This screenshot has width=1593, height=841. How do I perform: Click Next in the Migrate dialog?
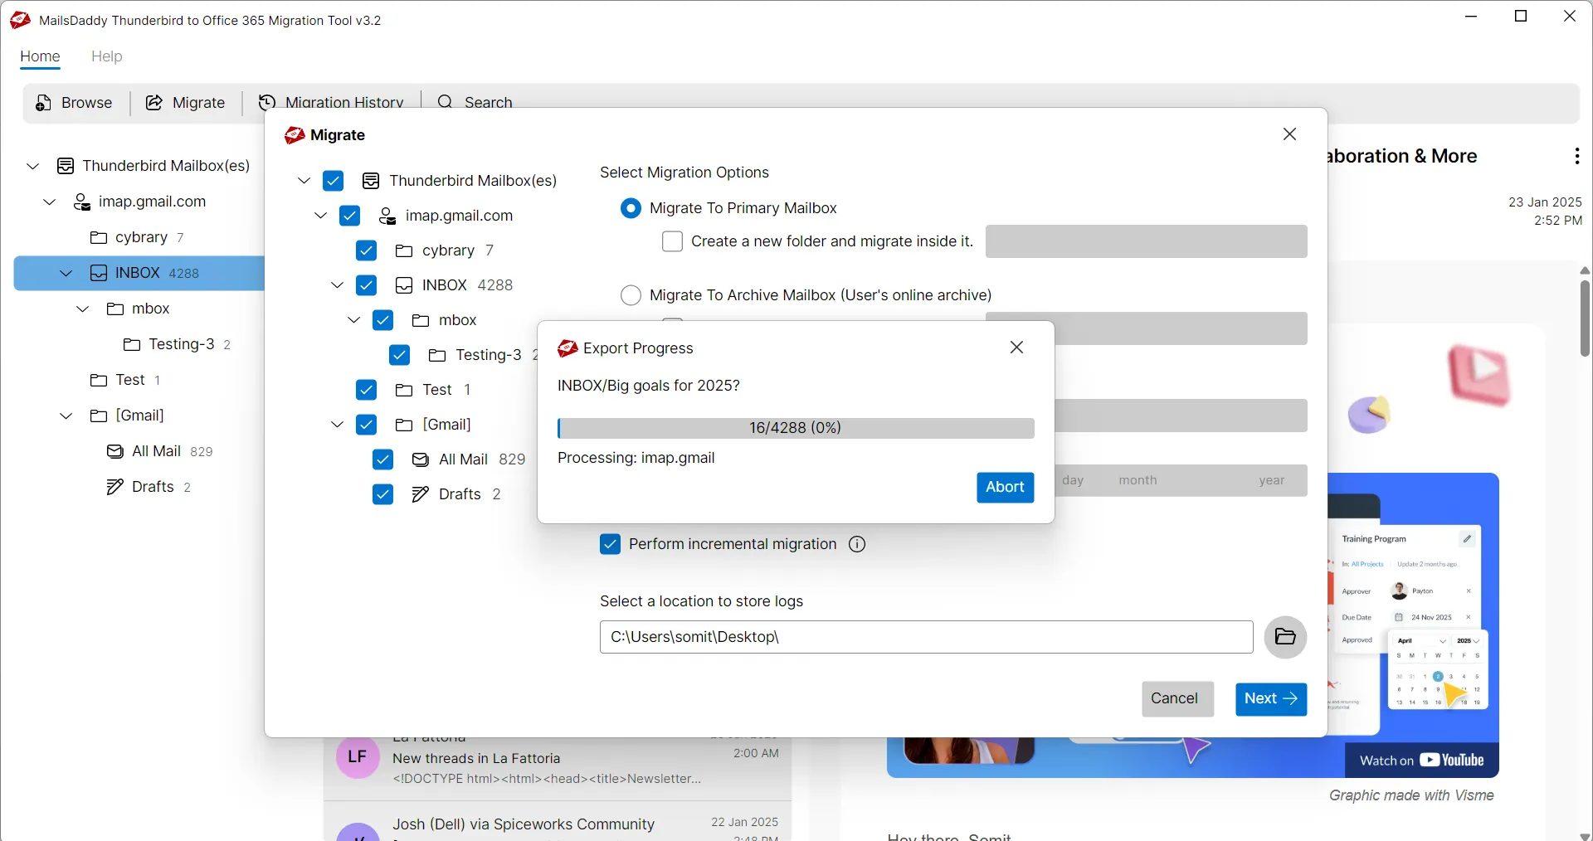click(x=1270, y=699)
